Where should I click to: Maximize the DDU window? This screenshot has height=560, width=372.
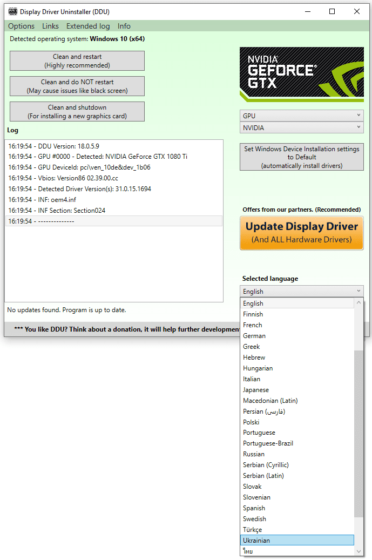click(332, 11)
